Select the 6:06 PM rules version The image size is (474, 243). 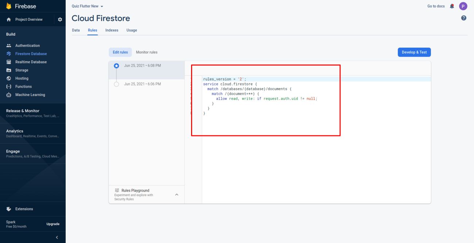click(x=142, y=84)
